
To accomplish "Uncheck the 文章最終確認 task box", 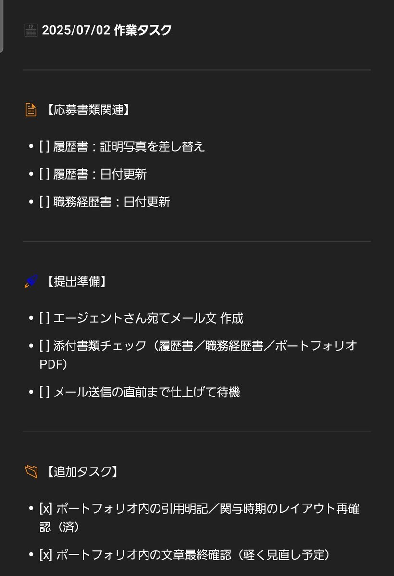I will (x=46, y=555).
